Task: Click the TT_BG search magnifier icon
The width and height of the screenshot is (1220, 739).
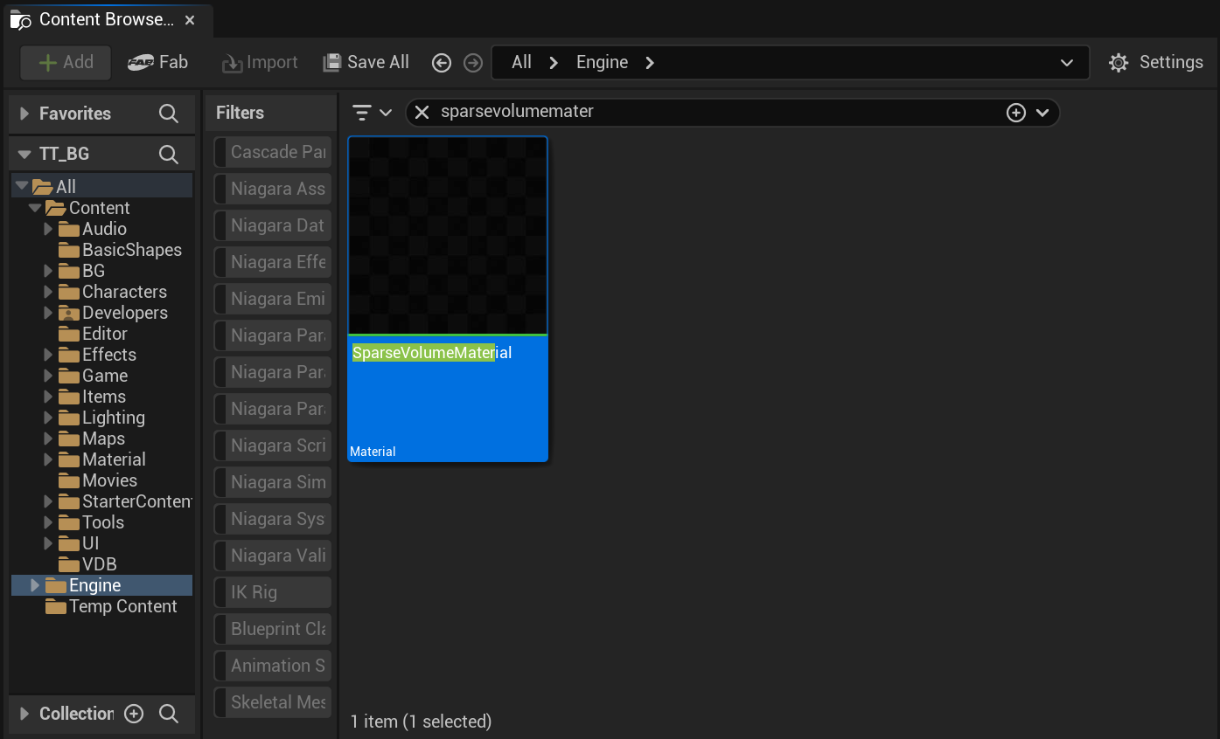Action: (169, 155)
